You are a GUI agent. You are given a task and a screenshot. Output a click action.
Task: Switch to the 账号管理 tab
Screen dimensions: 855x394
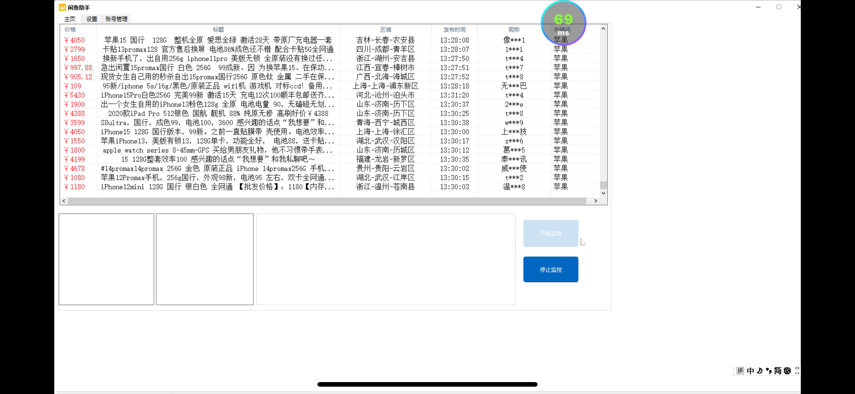coord(116,19)
